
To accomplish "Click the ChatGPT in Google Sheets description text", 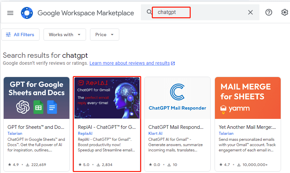I will (36, 145).
